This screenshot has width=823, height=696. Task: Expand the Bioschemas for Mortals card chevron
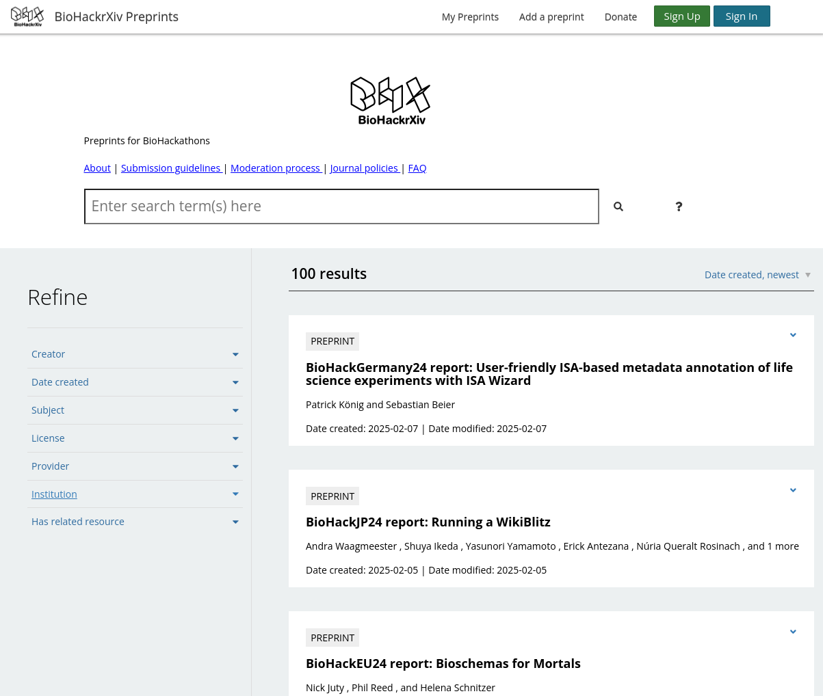[x=793, y=632]
